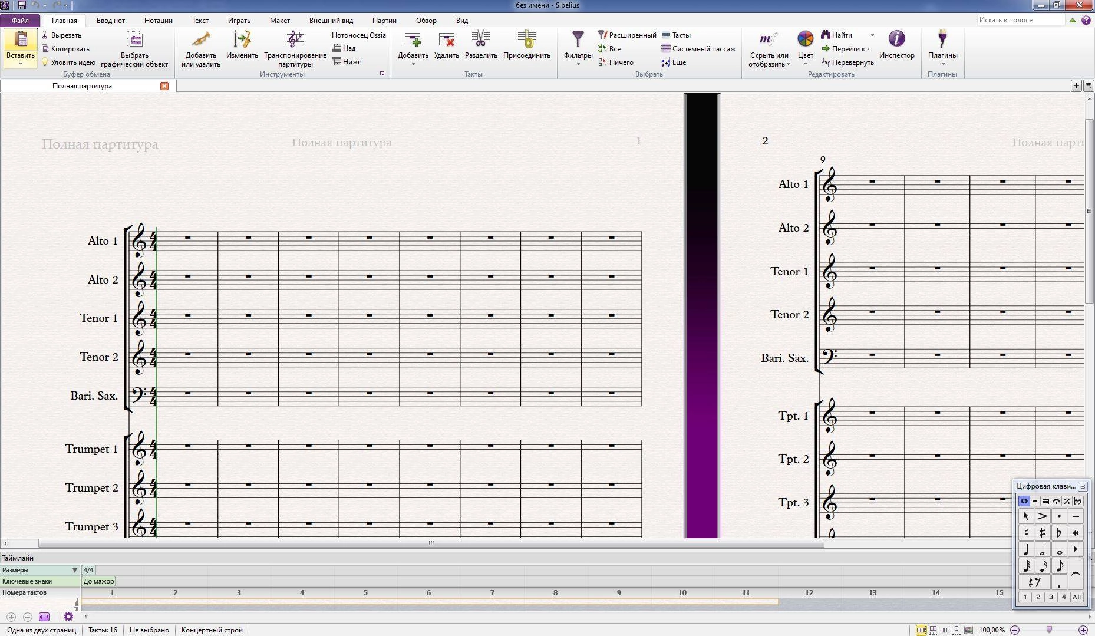Click new tab plus button
The width and height of the screenshot is (1095, 636).
(x=1076, y=85)
